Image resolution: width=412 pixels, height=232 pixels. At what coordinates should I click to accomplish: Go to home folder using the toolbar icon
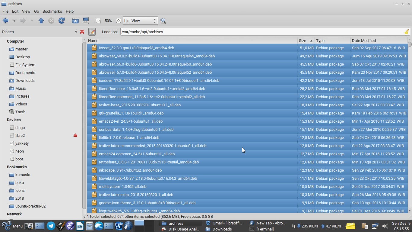point(75,21)
